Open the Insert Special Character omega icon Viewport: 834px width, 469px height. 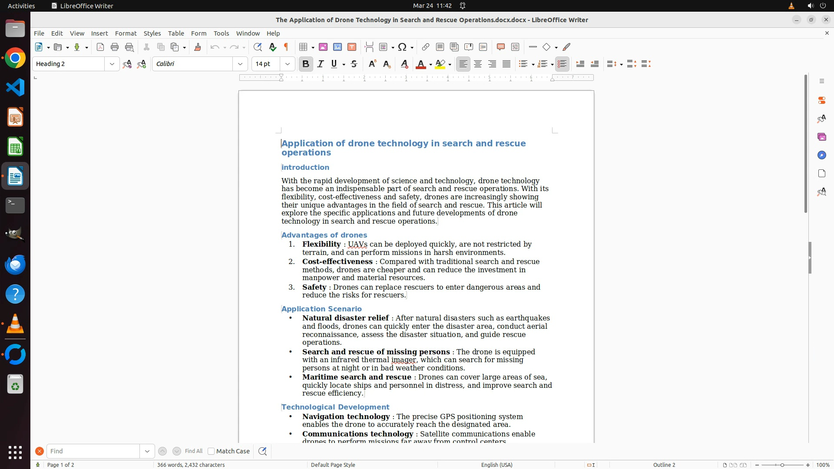click(x=402, y=47)
